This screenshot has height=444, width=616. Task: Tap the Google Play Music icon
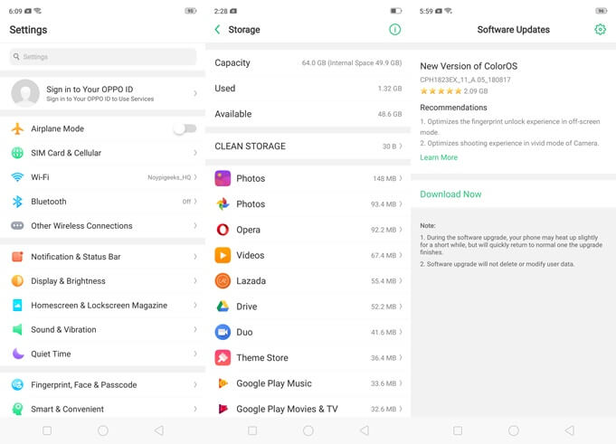[x=223, y=383]
